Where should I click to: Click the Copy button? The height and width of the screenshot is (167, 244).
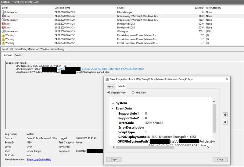click(x=114, y=159)
